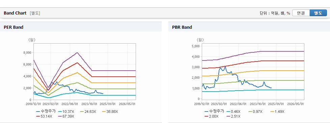Viewport: 330px width, 123px height.
Task: Toggle the 2.00X legend entry
Action: (x=212, y=116)
